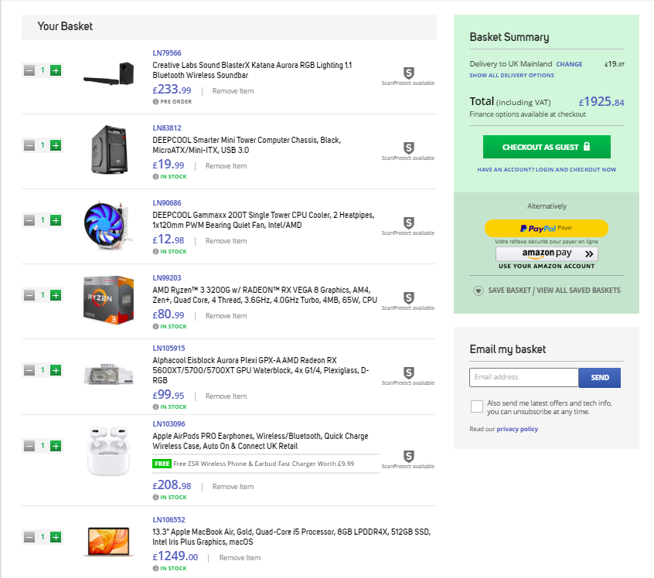Image resolution: width=654 pixels, height=578 pixels.
Task: Open the Alphacool GPU waterblock thumbnail
Action: click(x=108, y=374)
